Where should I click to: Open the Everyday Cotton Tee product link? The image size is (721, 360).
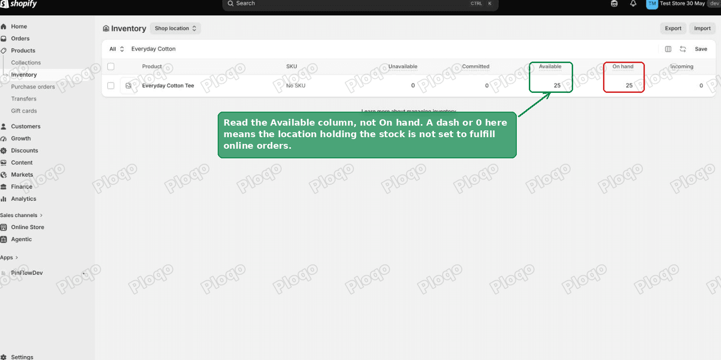(x=168, y=86)
